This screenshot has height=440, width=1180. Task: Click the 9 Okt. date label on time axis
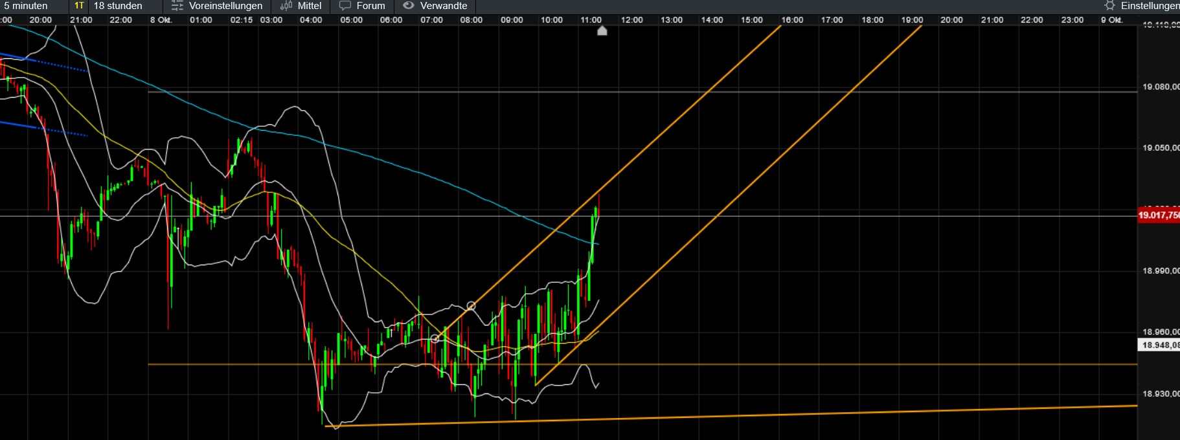(x=1111, y=20)
